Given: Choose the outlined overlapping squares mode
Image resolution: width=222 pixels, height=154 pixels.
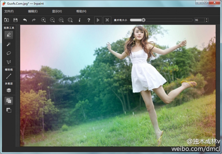Looking at the screenshot, I should (9, 110).
